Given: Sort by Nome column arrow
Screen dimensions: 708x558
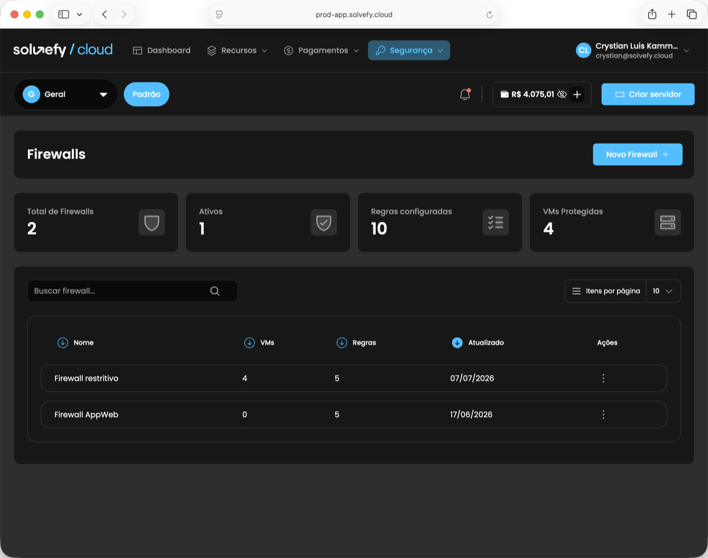Looking at the screenshot, I should click(63, 343).
